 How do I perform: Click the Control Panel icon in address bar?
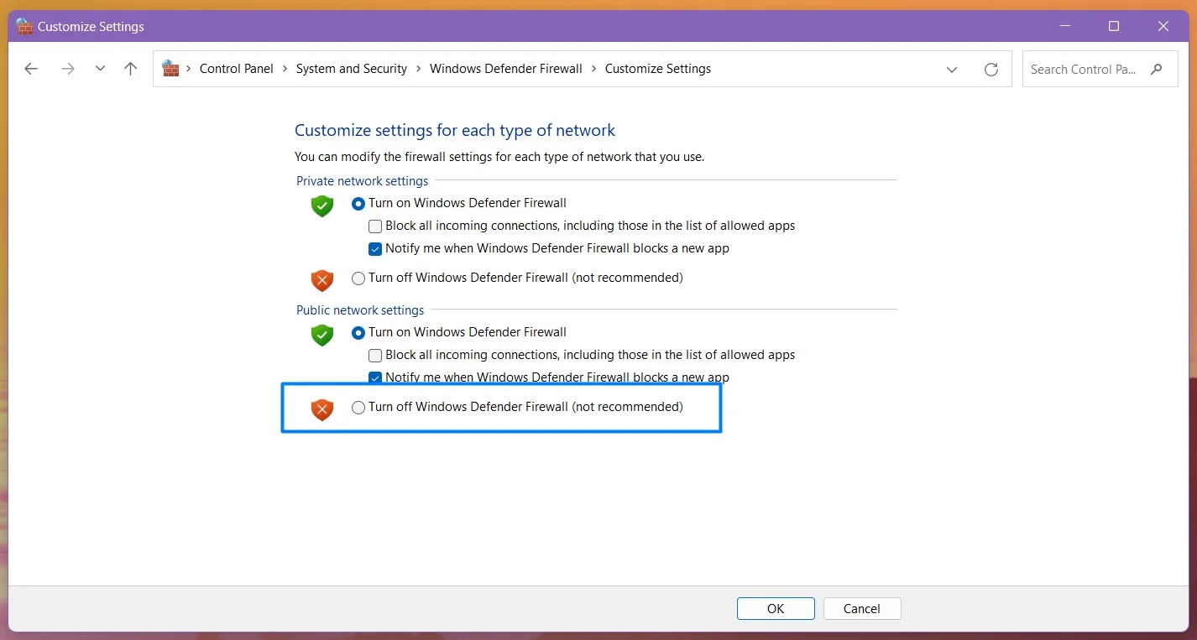171,69
